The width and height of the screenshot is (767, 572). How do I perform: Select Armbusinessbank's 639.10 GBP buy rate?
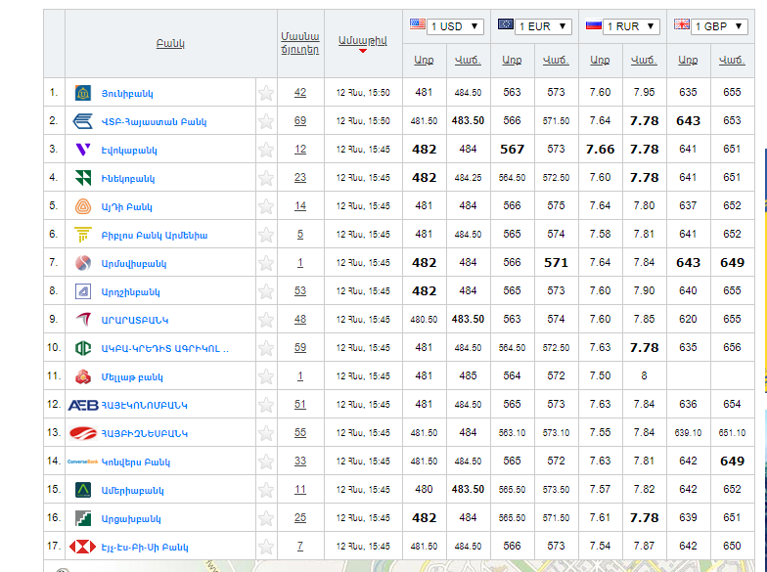(689, 433)
